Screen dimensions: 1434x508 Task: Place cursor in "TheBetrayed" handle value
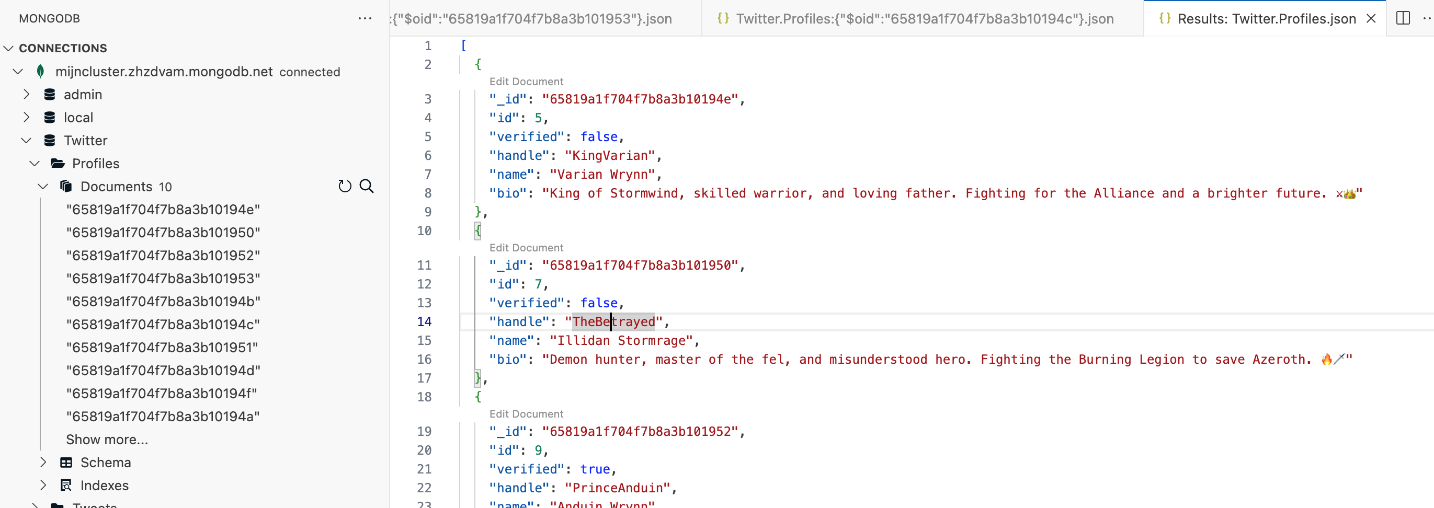pos(614,321)
